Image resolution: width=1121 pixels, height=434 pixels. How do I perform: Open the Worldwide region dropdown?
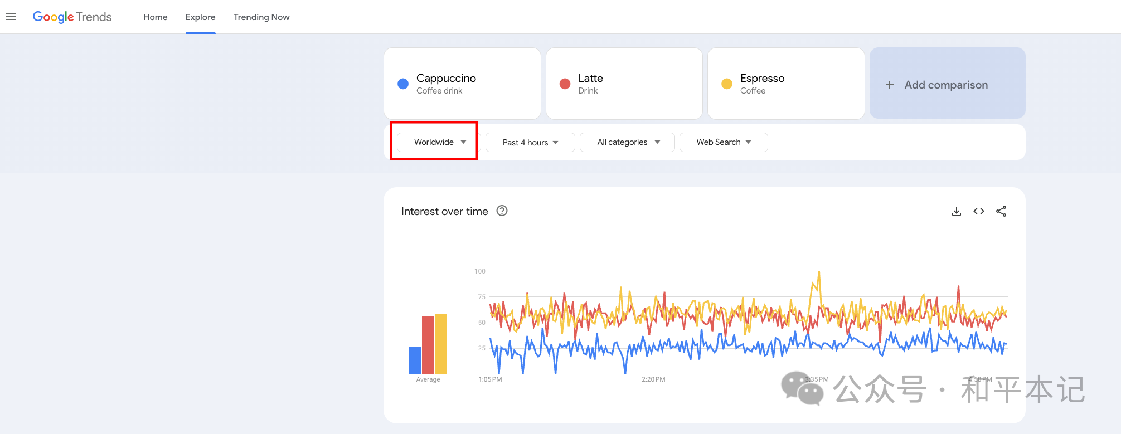click(x=438, y=142)
